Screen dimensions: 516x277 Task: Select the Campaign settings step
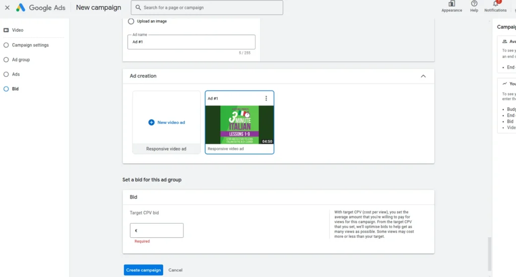tap(30, 45)
